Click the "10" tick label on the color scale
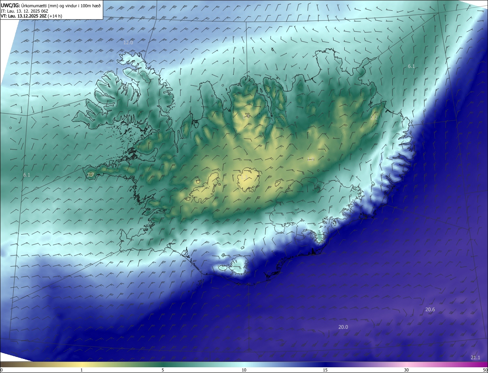 pyautogui.click(x=244, y=370)
